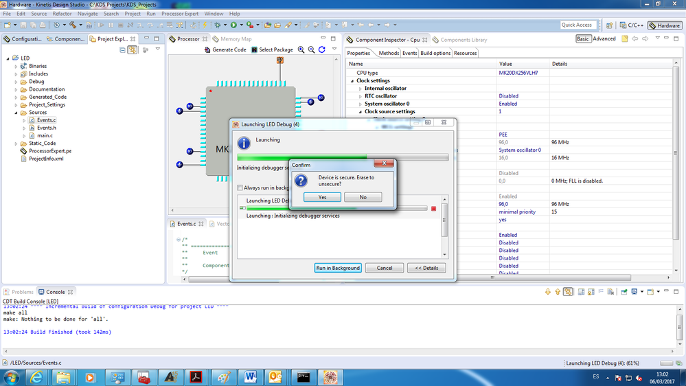
Task: Click the Build hammer icon
Action: click(x=73, y=25)
